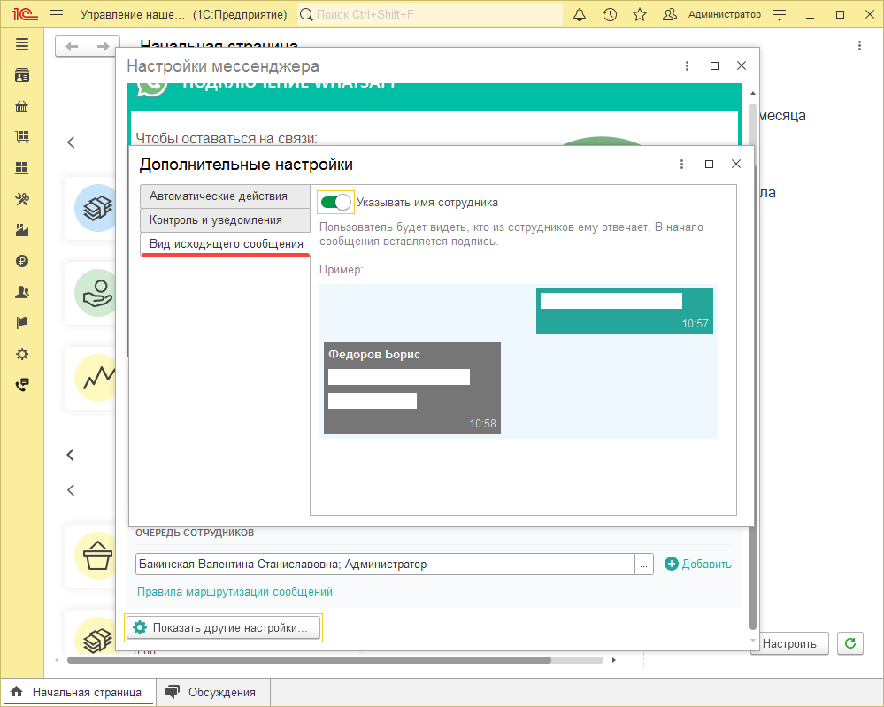Select 'Вид исходящего сообщения' tab

[226, 244]
